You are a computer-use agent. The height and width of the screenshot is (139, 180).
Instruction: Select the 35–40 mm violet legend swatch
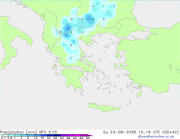pos(70,135)
